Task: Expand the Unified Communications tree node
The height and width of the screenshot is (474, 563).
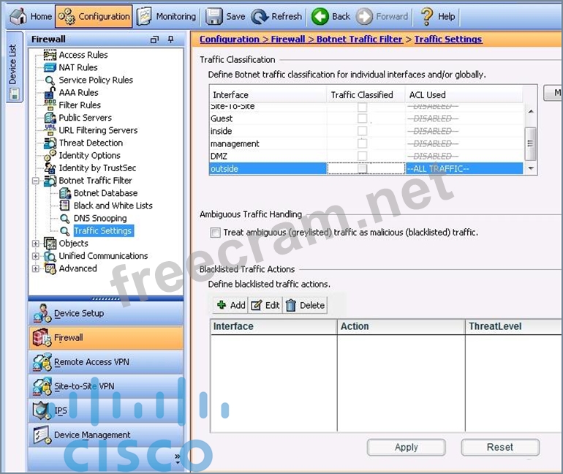Action: tap(35, 256)
